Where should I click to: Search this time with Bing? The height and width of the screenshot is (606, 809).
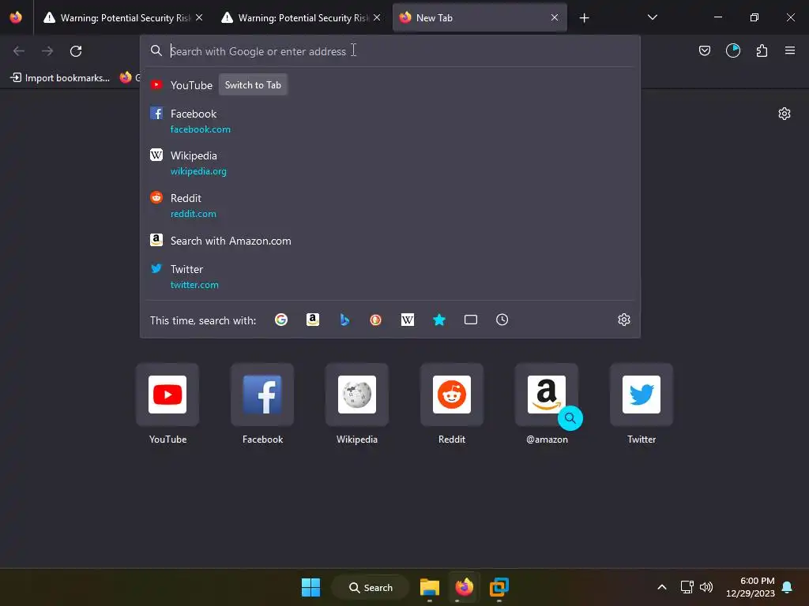click(x=344, y=320)
